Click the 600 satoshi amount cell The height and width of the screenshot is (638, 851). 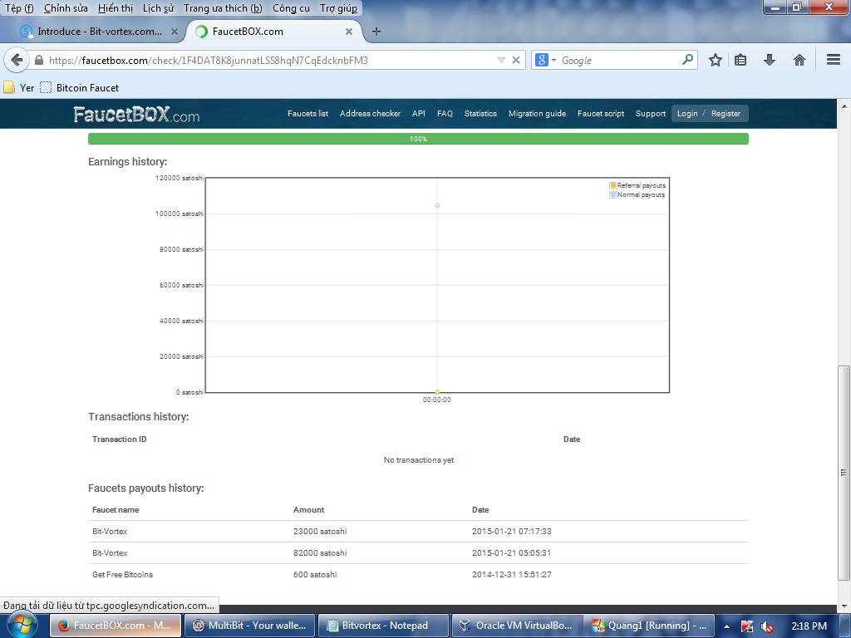point(315,575)
